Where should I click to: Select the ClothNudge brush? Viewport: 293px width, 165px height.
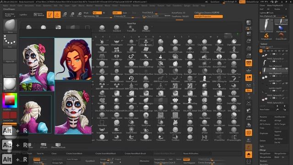(x=146, y=50)
